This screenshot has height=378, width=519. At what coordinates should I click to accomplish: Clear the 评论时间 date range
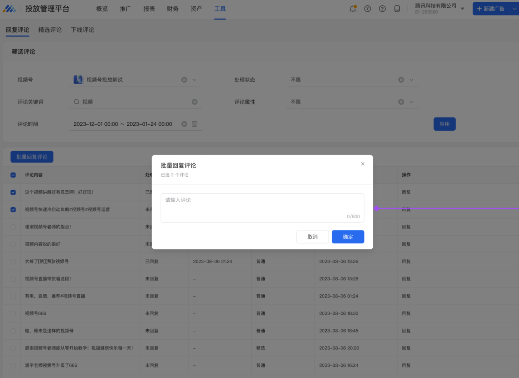click(184, 124)
